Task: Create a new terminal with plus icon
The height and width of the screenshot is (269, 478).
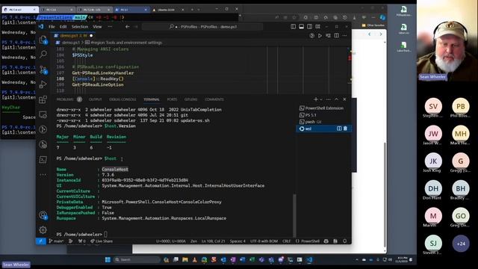Action: pyautogui.click(x=316, y=99)
